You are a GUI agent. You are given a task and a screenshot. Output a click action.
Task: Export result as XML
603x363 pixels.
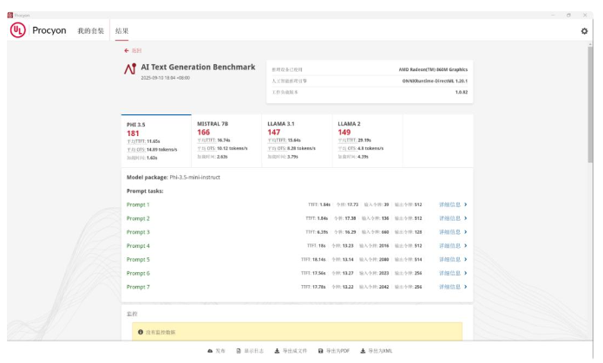click(376, 351)
